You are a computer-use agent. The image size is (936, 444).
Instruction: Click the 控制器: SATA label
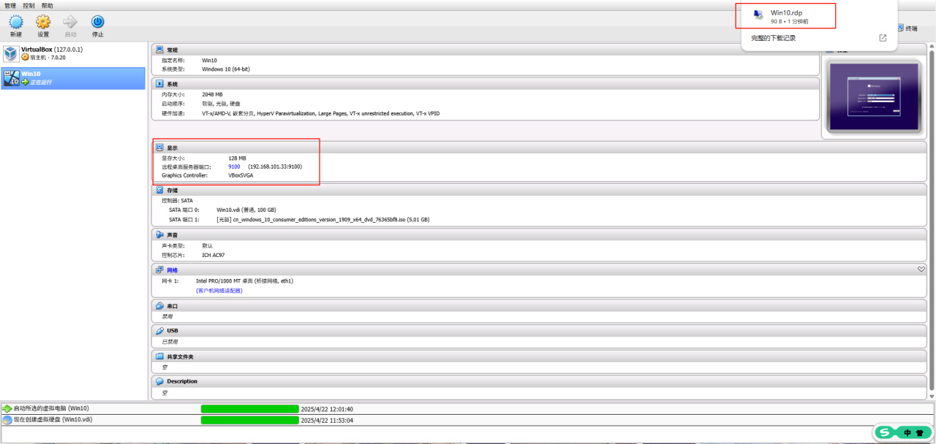pyautogui.click(x=177, y=200)
